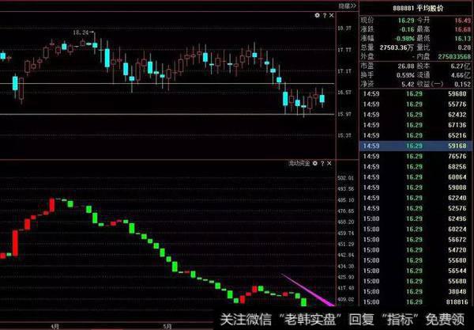Click the tall red bar at the indicator's start
This screenshot has height=330, width=474.
point(15,244)
